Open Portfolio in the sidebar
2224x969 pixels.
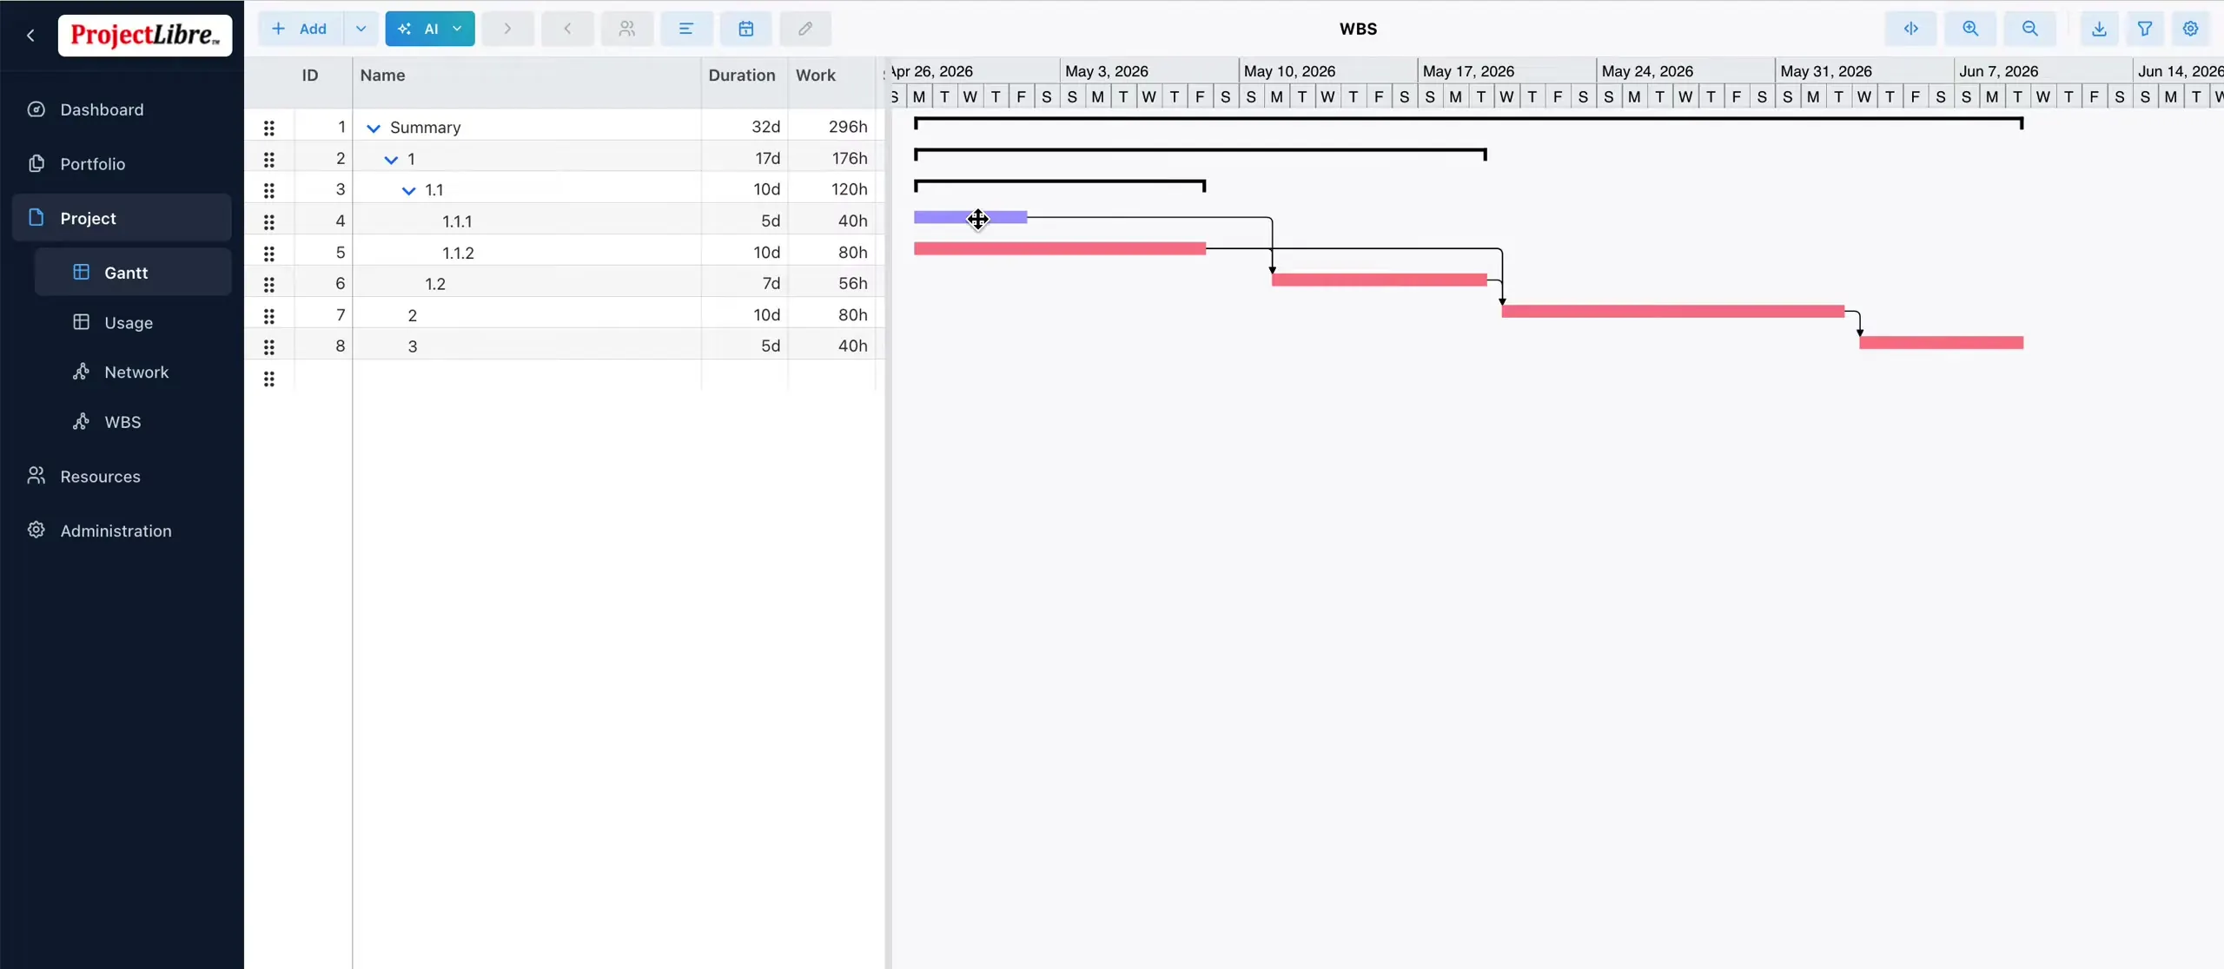click(x=122, y=164)
